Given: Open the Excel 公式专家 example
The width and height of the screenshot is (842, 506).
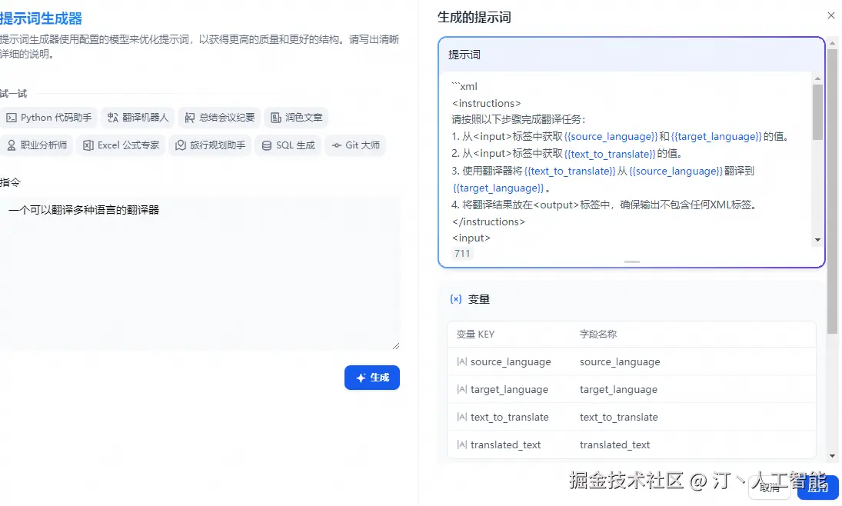Looking at the screenshot, I should 120,145.
